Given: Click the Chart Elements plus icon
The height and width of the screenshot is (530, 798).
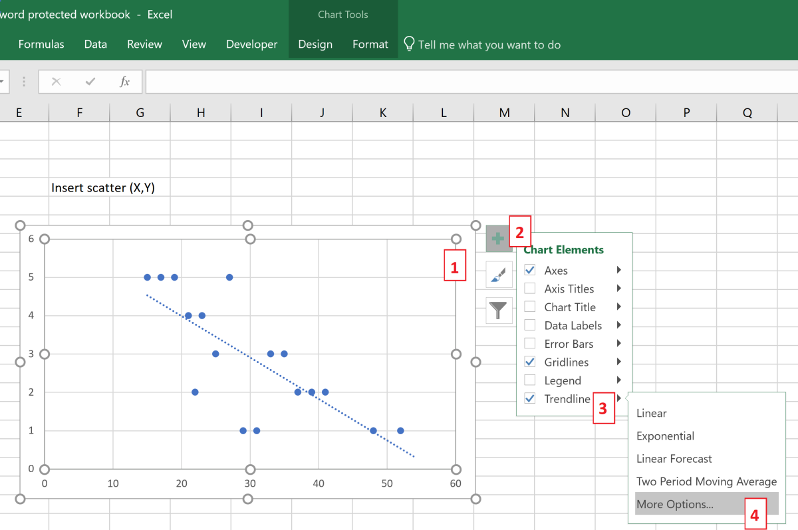Looking at the screenshot, I should coord(498,239).
